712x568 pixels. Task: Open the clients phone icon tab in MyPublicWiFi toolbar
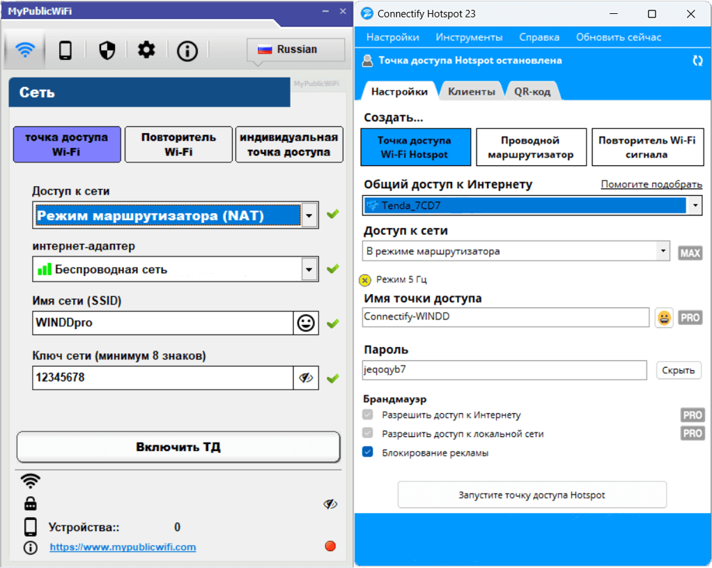(x=65, y=50)
